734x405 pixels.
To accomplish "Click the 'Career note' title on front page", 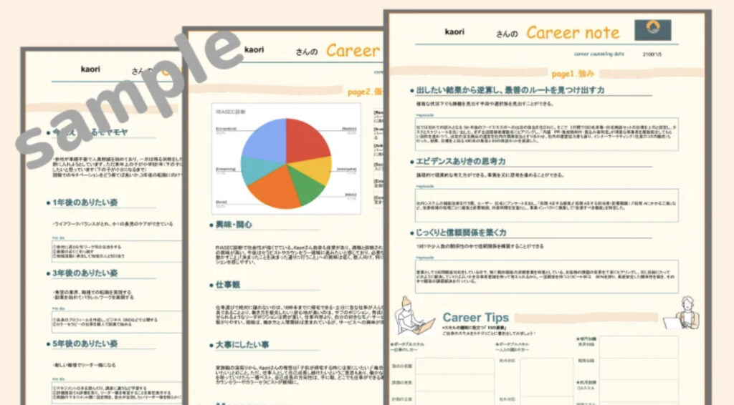I will (x=573, y=32).
